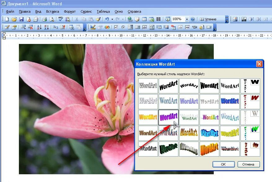Open the Сервис menu
The height and width of the screenshot is (182, 272).
tap(86, 12)
